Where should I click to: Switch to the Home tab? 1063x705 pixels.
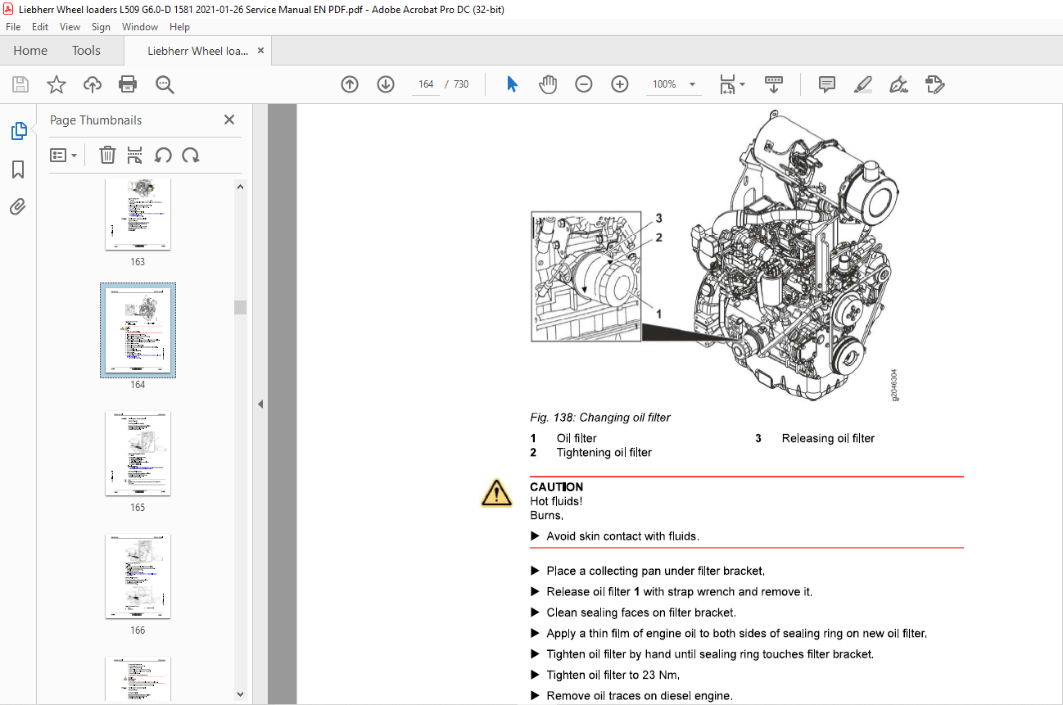(30, 51)
